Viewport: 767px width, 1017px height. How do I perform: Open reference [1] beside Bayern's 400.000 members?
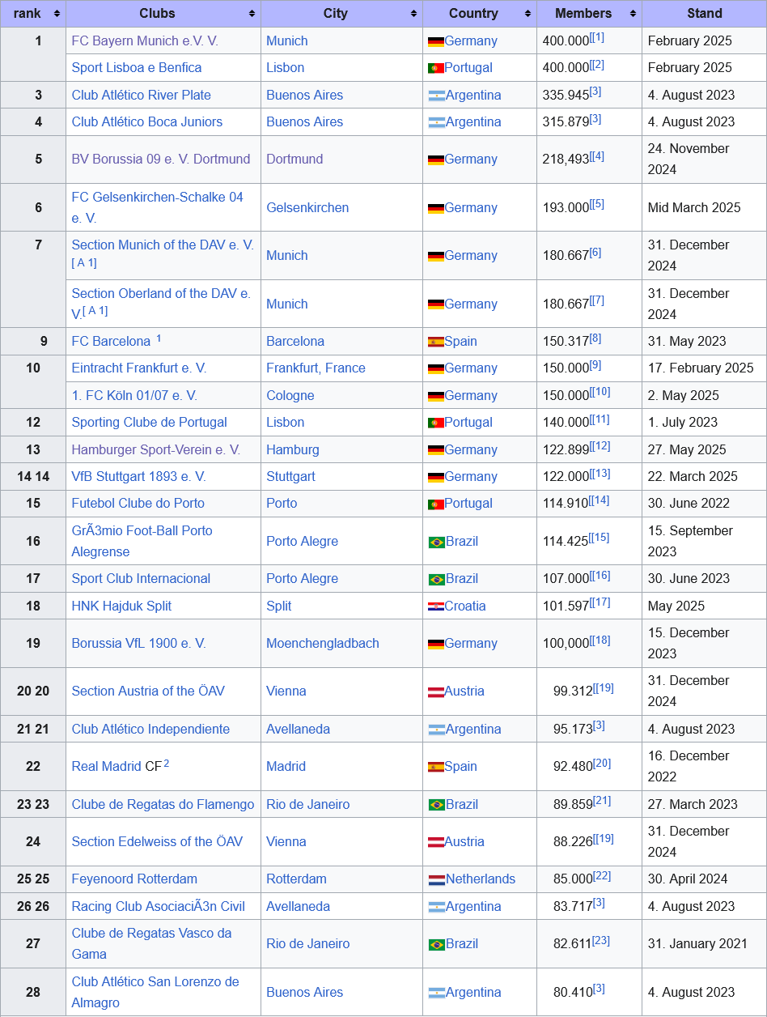(599, 38)
